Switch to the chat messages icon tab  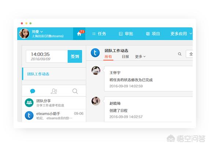33,91
